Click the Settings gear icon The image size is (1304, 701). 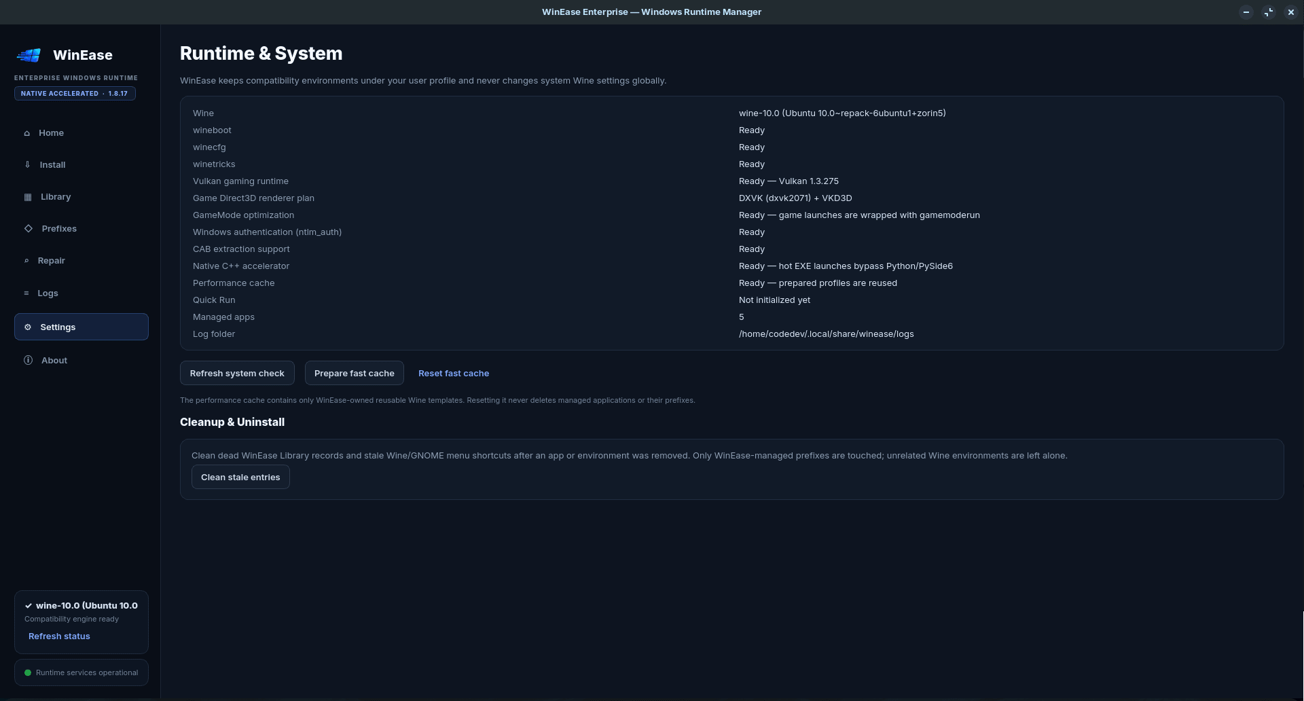coord(28,327)
